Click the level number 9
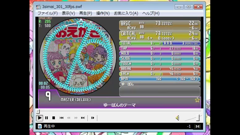The width and height of the screenshot is (240, 135). (48, 96)
